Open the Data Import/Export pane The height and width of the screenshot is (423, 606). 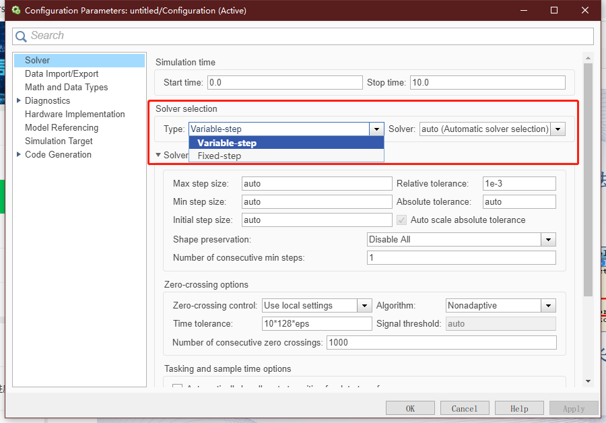click(x=61, y=74)
